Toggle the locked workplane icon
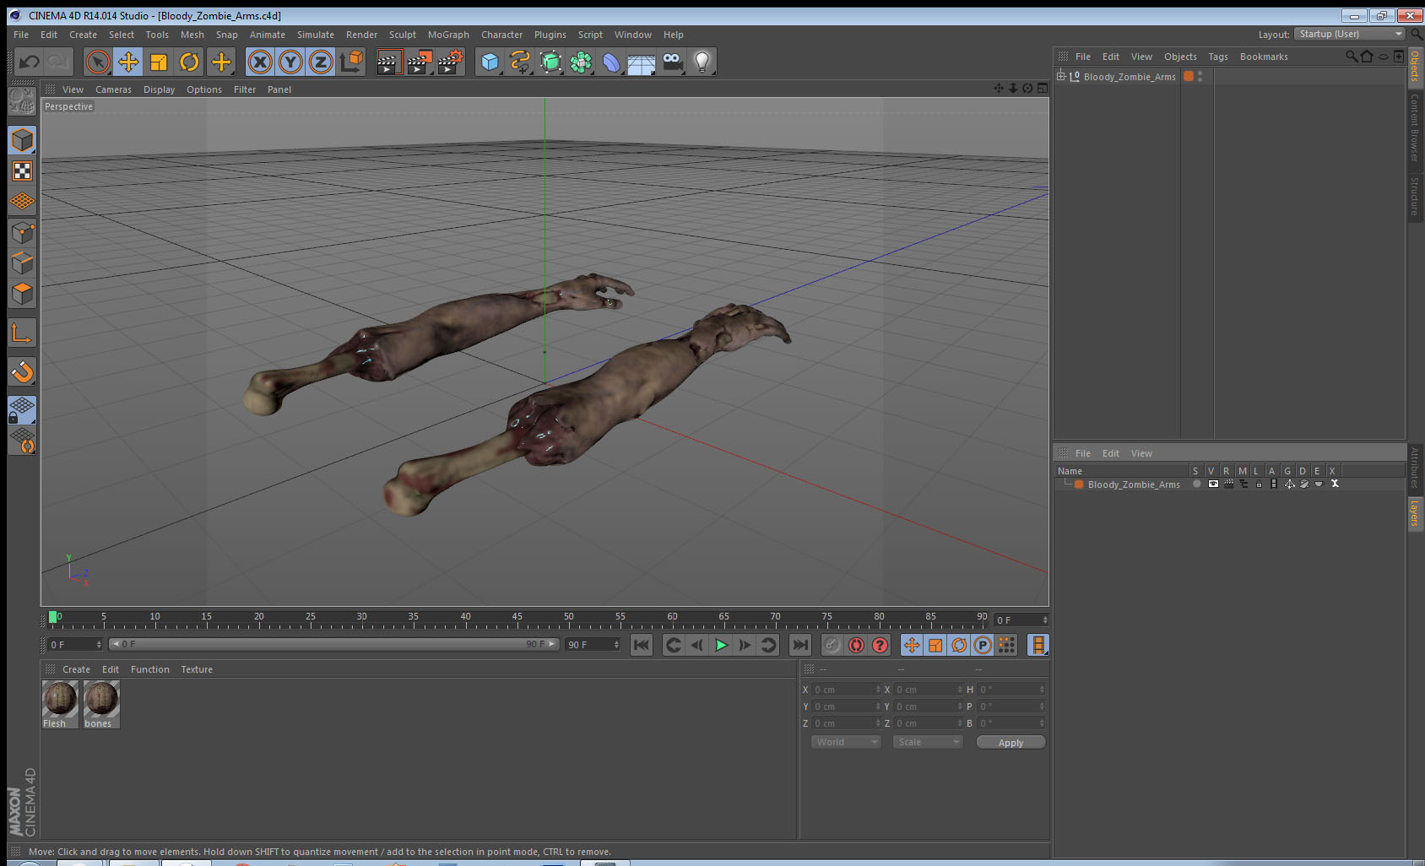 pos(22,409)
